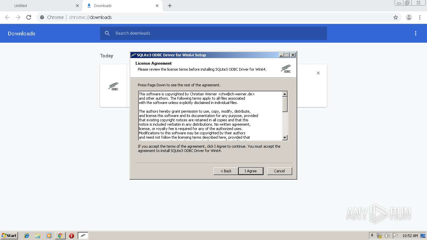The image size is (427, 240).
Task: Click the volume tray icon
Action: pos(387,236)
